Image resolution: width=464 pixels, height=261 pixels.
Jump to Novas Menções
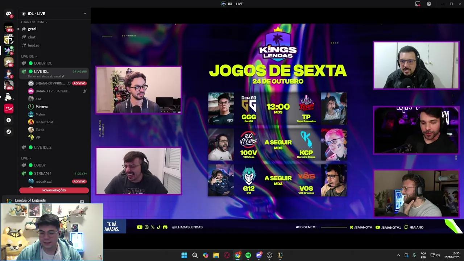coord(54,190)
